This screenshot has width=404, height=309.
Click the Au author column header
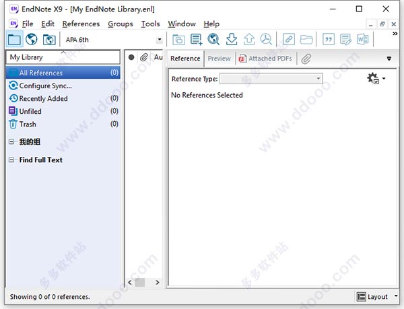pyautogui.click(x=158, y=57)
